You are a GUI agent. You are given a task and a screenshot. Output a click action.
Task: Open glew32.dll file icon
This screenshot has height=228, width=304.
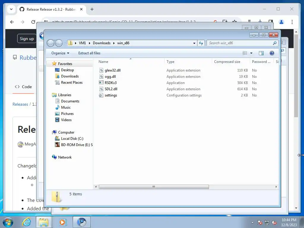tap(101, 70)
